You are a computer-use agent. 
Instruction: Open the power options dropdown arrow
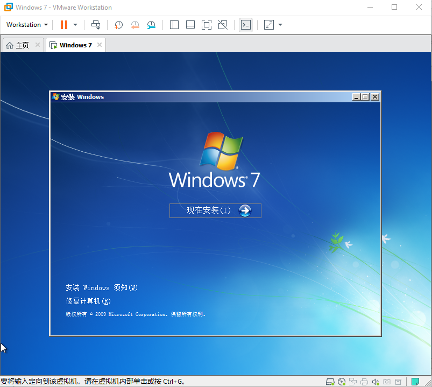[75, 25]
